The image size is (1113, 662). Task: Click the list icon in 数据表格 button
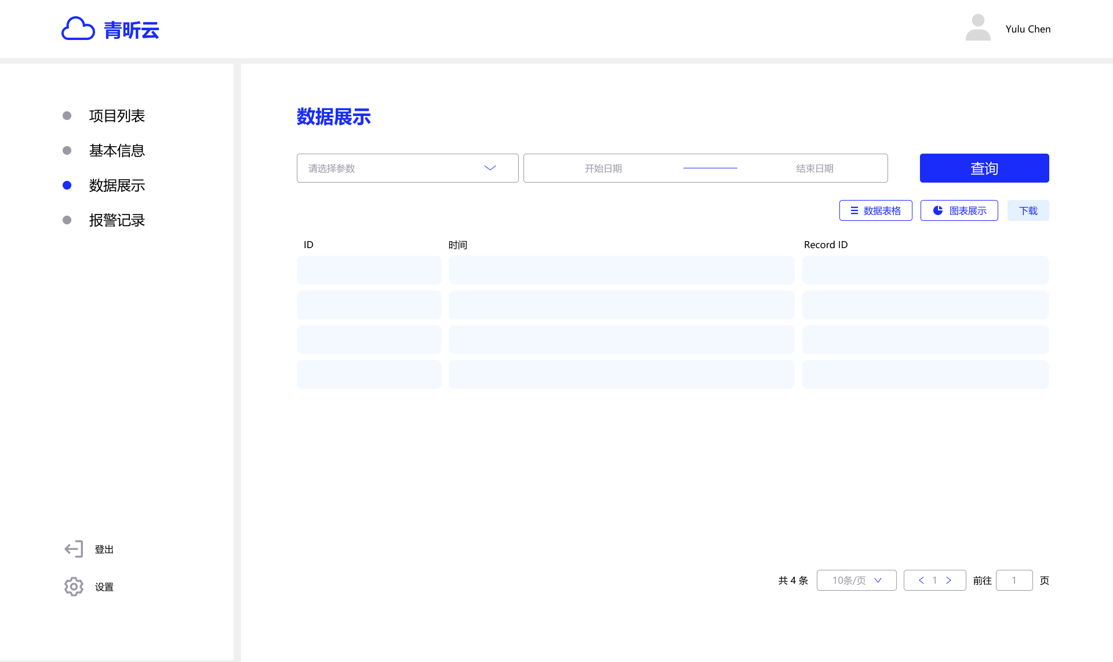pos(854,210)
